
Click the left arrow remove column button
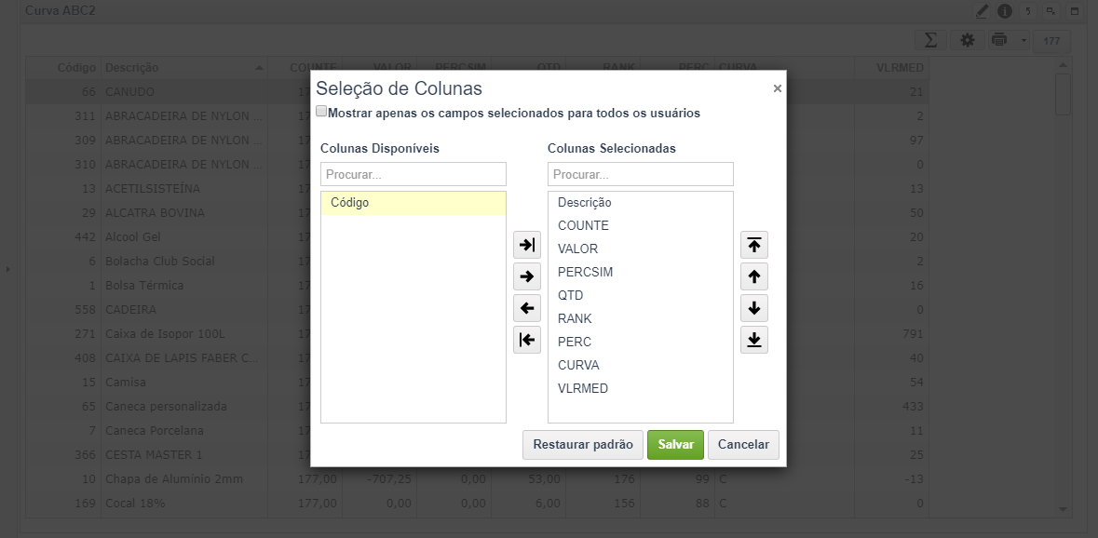point(526,308)
